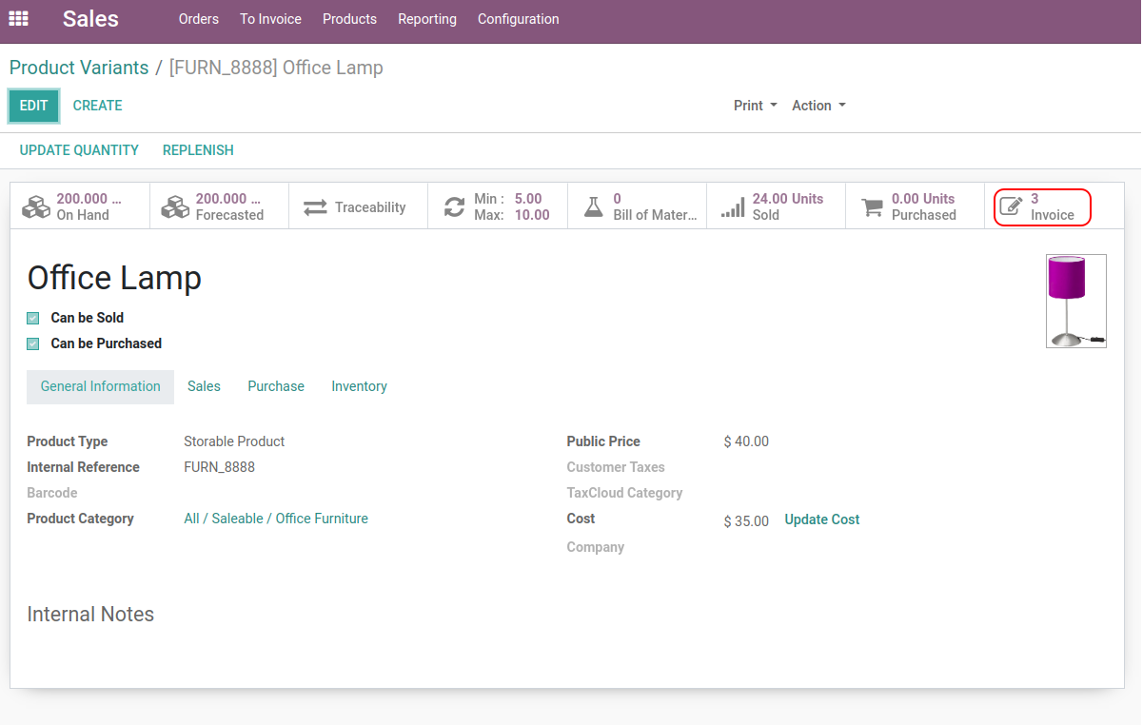1143x725 pixels.
Task: Click the EDIT button
Action: [33, 106]
